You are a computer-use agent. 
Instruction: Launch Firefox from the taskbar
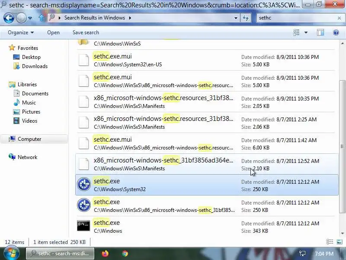pos(105,253)
